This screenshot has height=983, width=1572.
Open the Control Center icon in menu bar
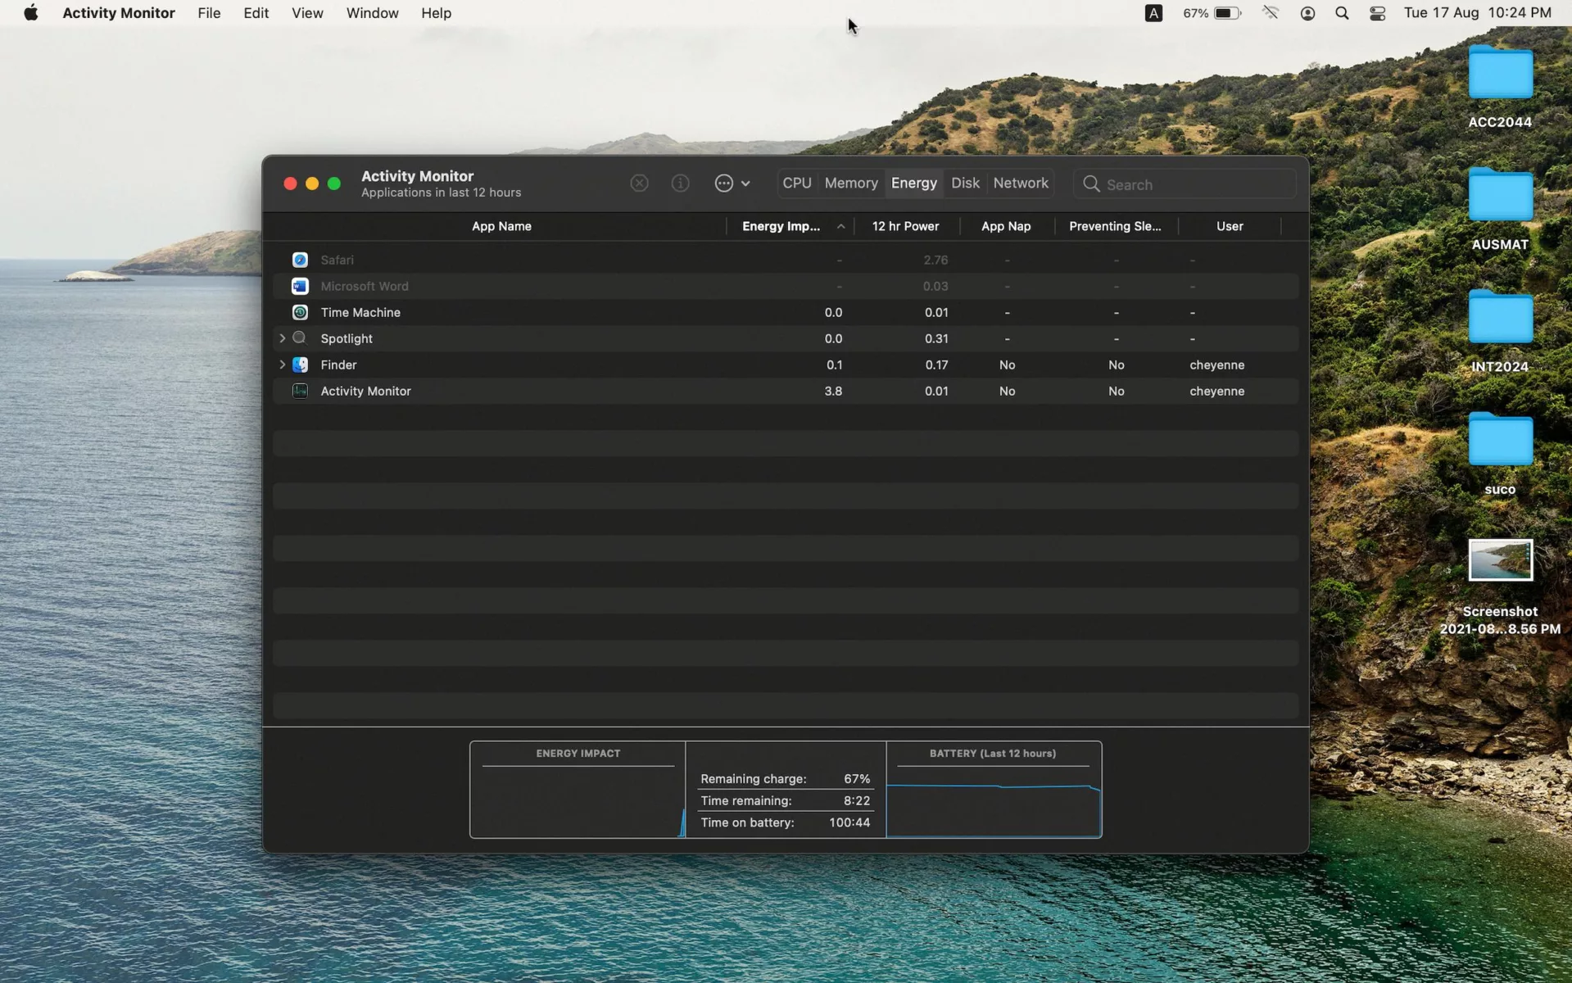pos(1377,13)
